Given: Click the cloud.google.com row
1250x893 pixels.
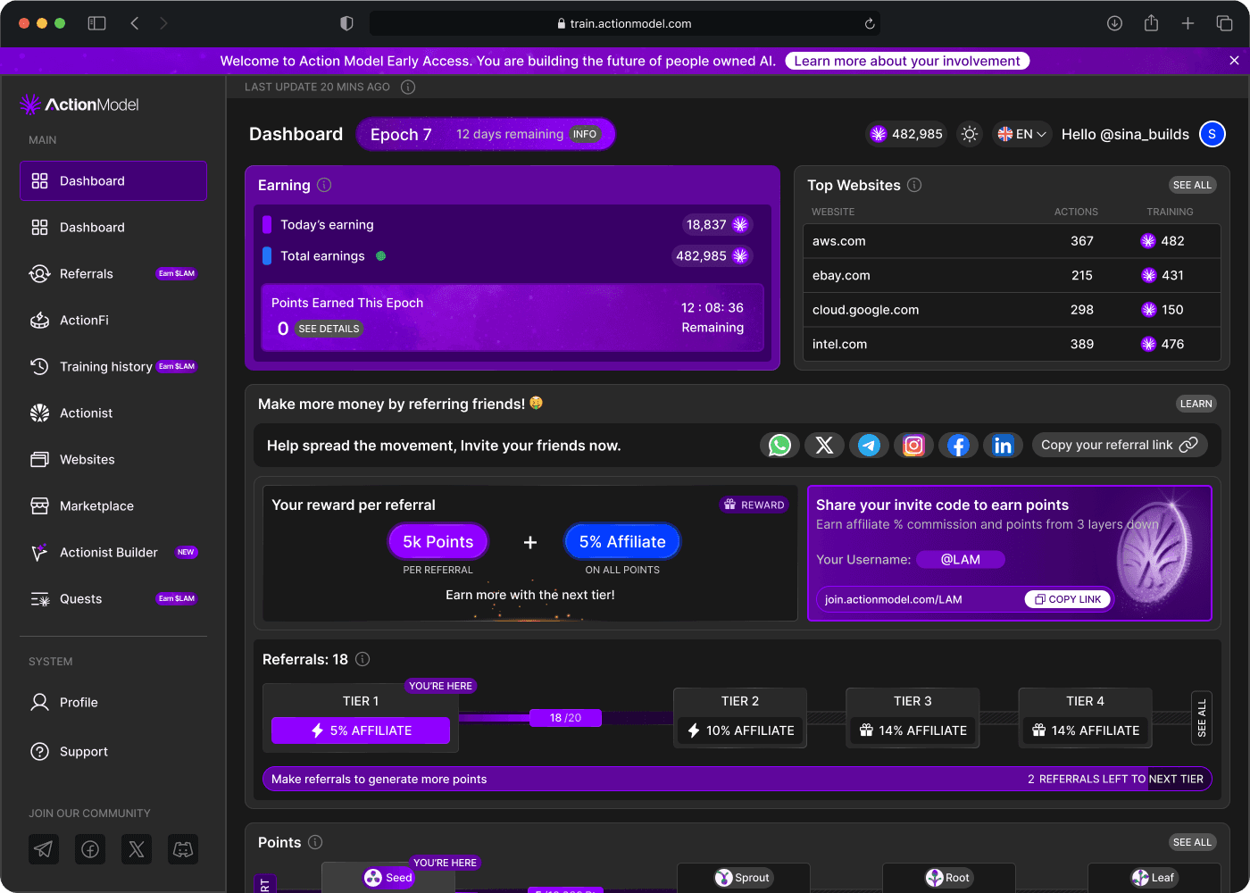Looking at the screenshot, I should coord(1012,310).
